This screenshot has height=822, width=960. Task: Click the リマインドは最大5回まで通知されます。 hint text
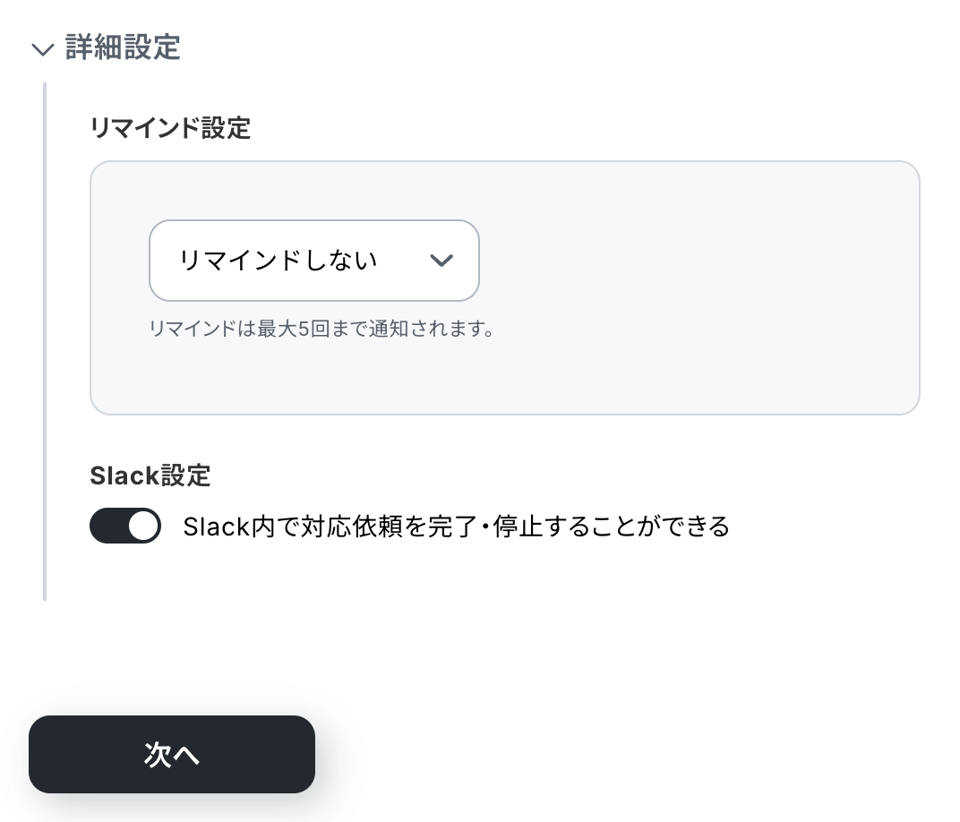coord(322,329)
